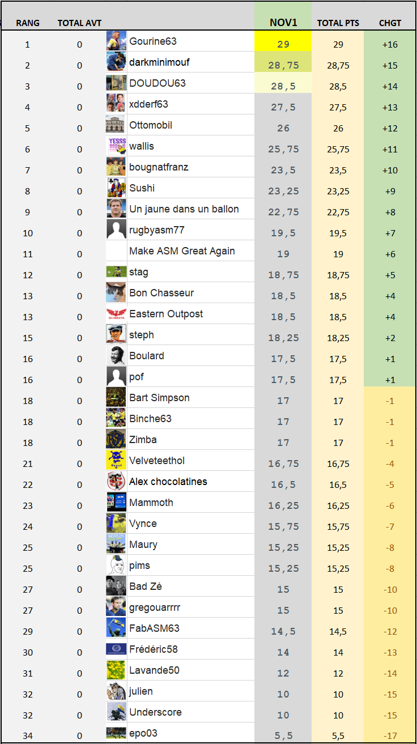Click pof's default silhouette avatar
The image size is (417, 744).
116,377
